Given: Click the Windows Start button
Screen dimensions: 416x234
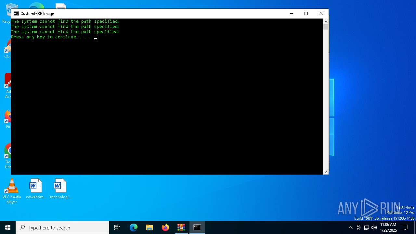Looking at the screenshot, I should pyautogui.click(x=8, y=227).
